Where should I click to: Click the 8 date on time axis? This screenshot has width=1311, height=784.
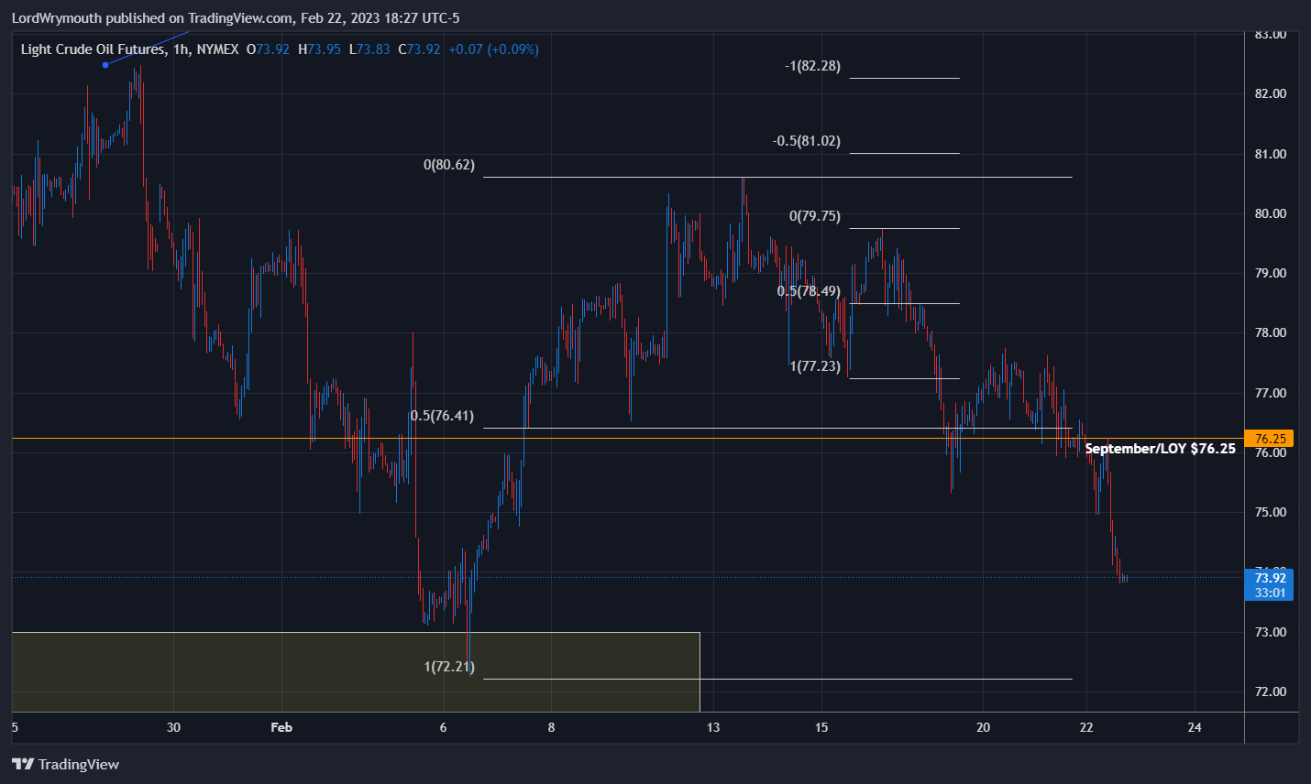pyautogui.click(x=551, y=727)
